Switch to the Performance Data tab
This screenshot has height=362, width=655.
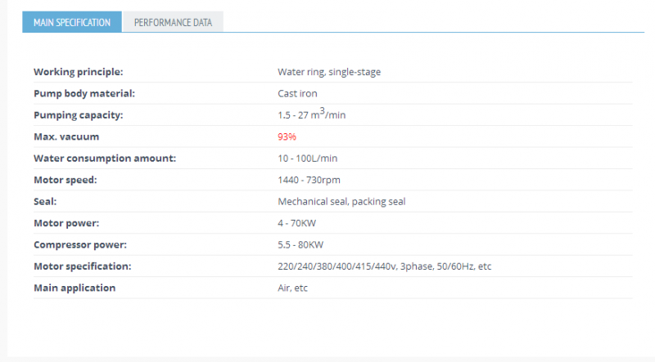pyautogui.click(x=173, y=22)
